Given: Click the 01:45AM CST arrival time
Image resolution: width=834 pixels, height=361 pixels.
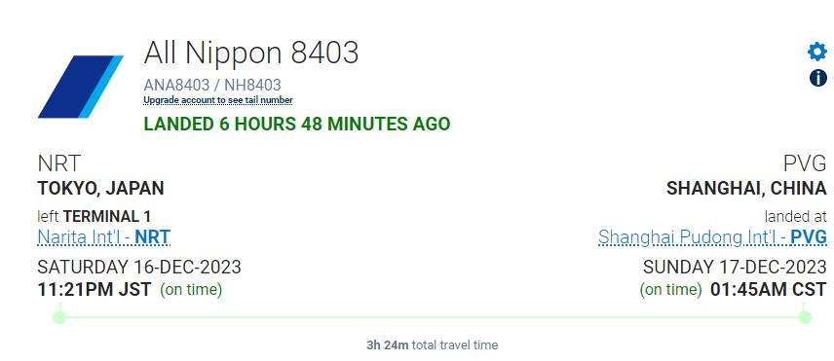Looking at the screenshot, I should tap(769, 290).
